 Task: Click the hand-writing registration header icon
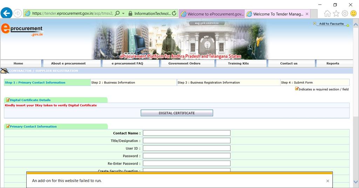(4, 71)
